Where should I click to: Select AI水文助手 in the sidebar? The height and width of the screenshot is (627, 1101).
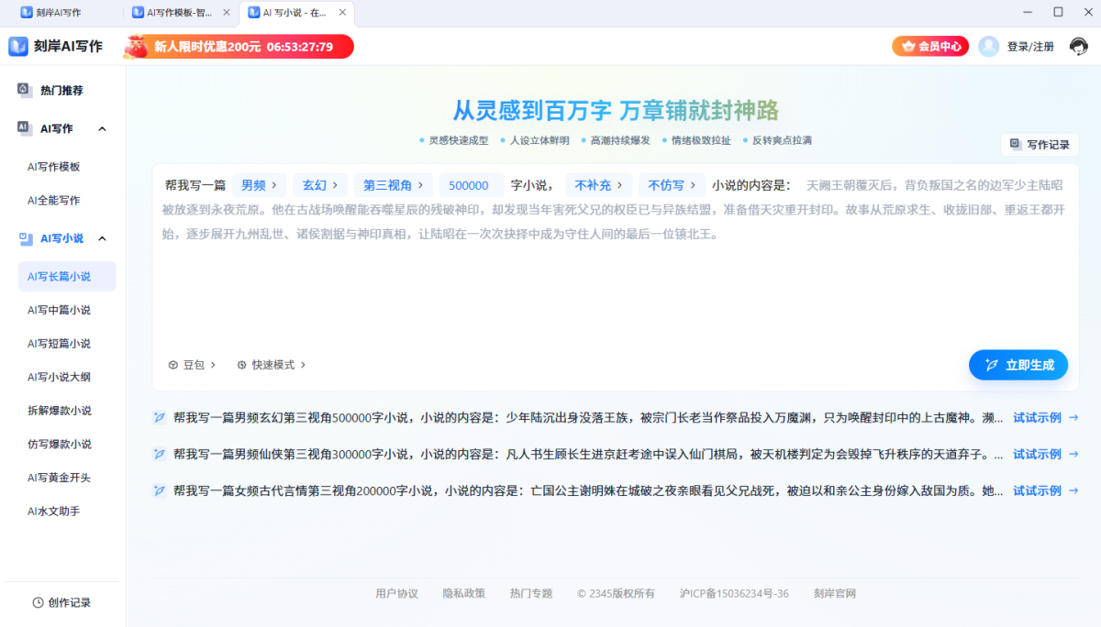[x=53, y=511]
